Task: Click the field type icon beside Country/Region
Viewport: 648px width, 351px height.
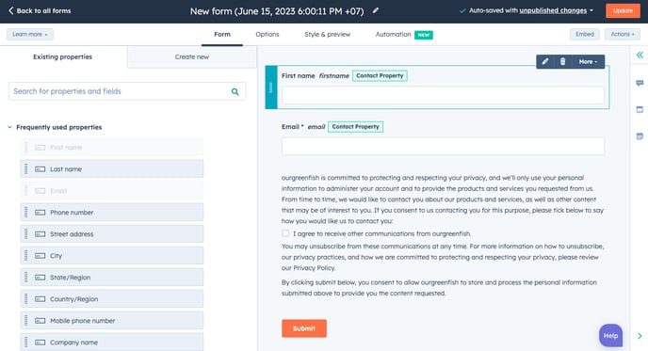Action: click(40, 299)
